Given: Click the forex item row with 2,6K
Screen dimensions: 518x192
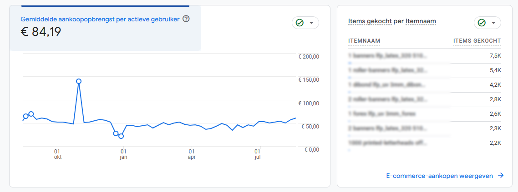Looking at the screenshot, I should click(x=424, y=114).
